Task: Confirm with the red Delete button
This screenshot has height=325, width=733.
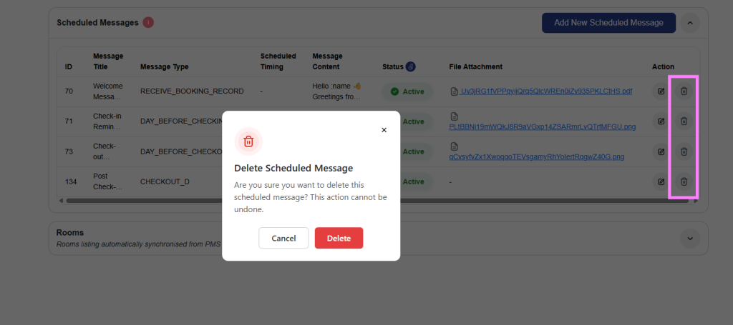Action: [x=339, y=238]
